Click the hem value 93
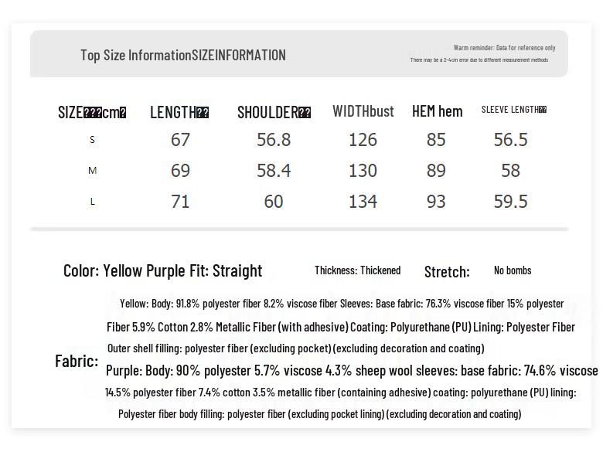Screen dimensions: 603x452 point(436,202)
